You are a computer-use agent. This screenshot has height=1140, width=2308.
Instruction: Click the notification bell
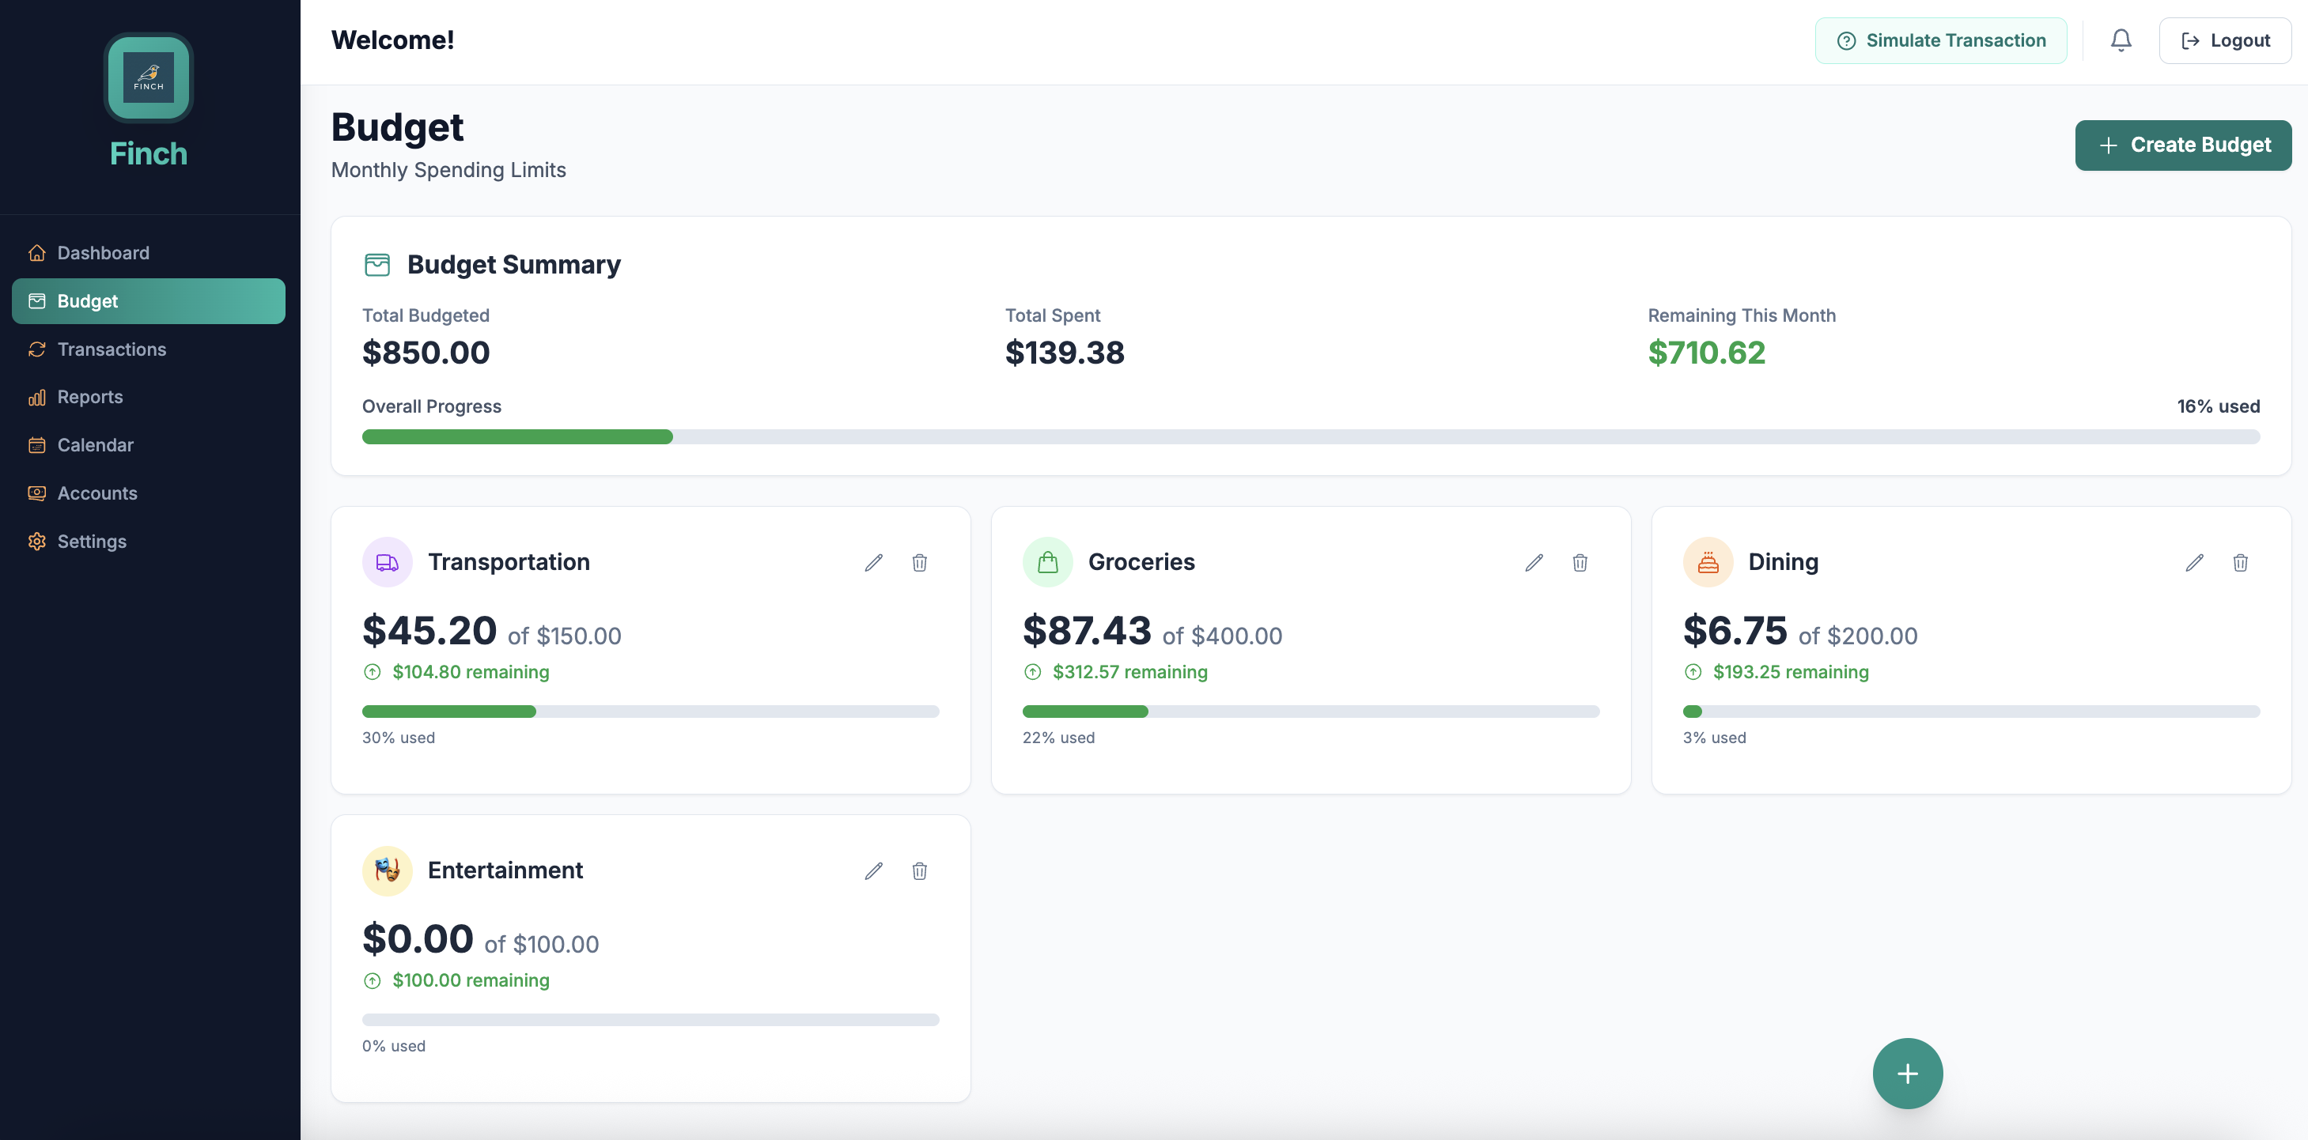[x=2121, y=40]
